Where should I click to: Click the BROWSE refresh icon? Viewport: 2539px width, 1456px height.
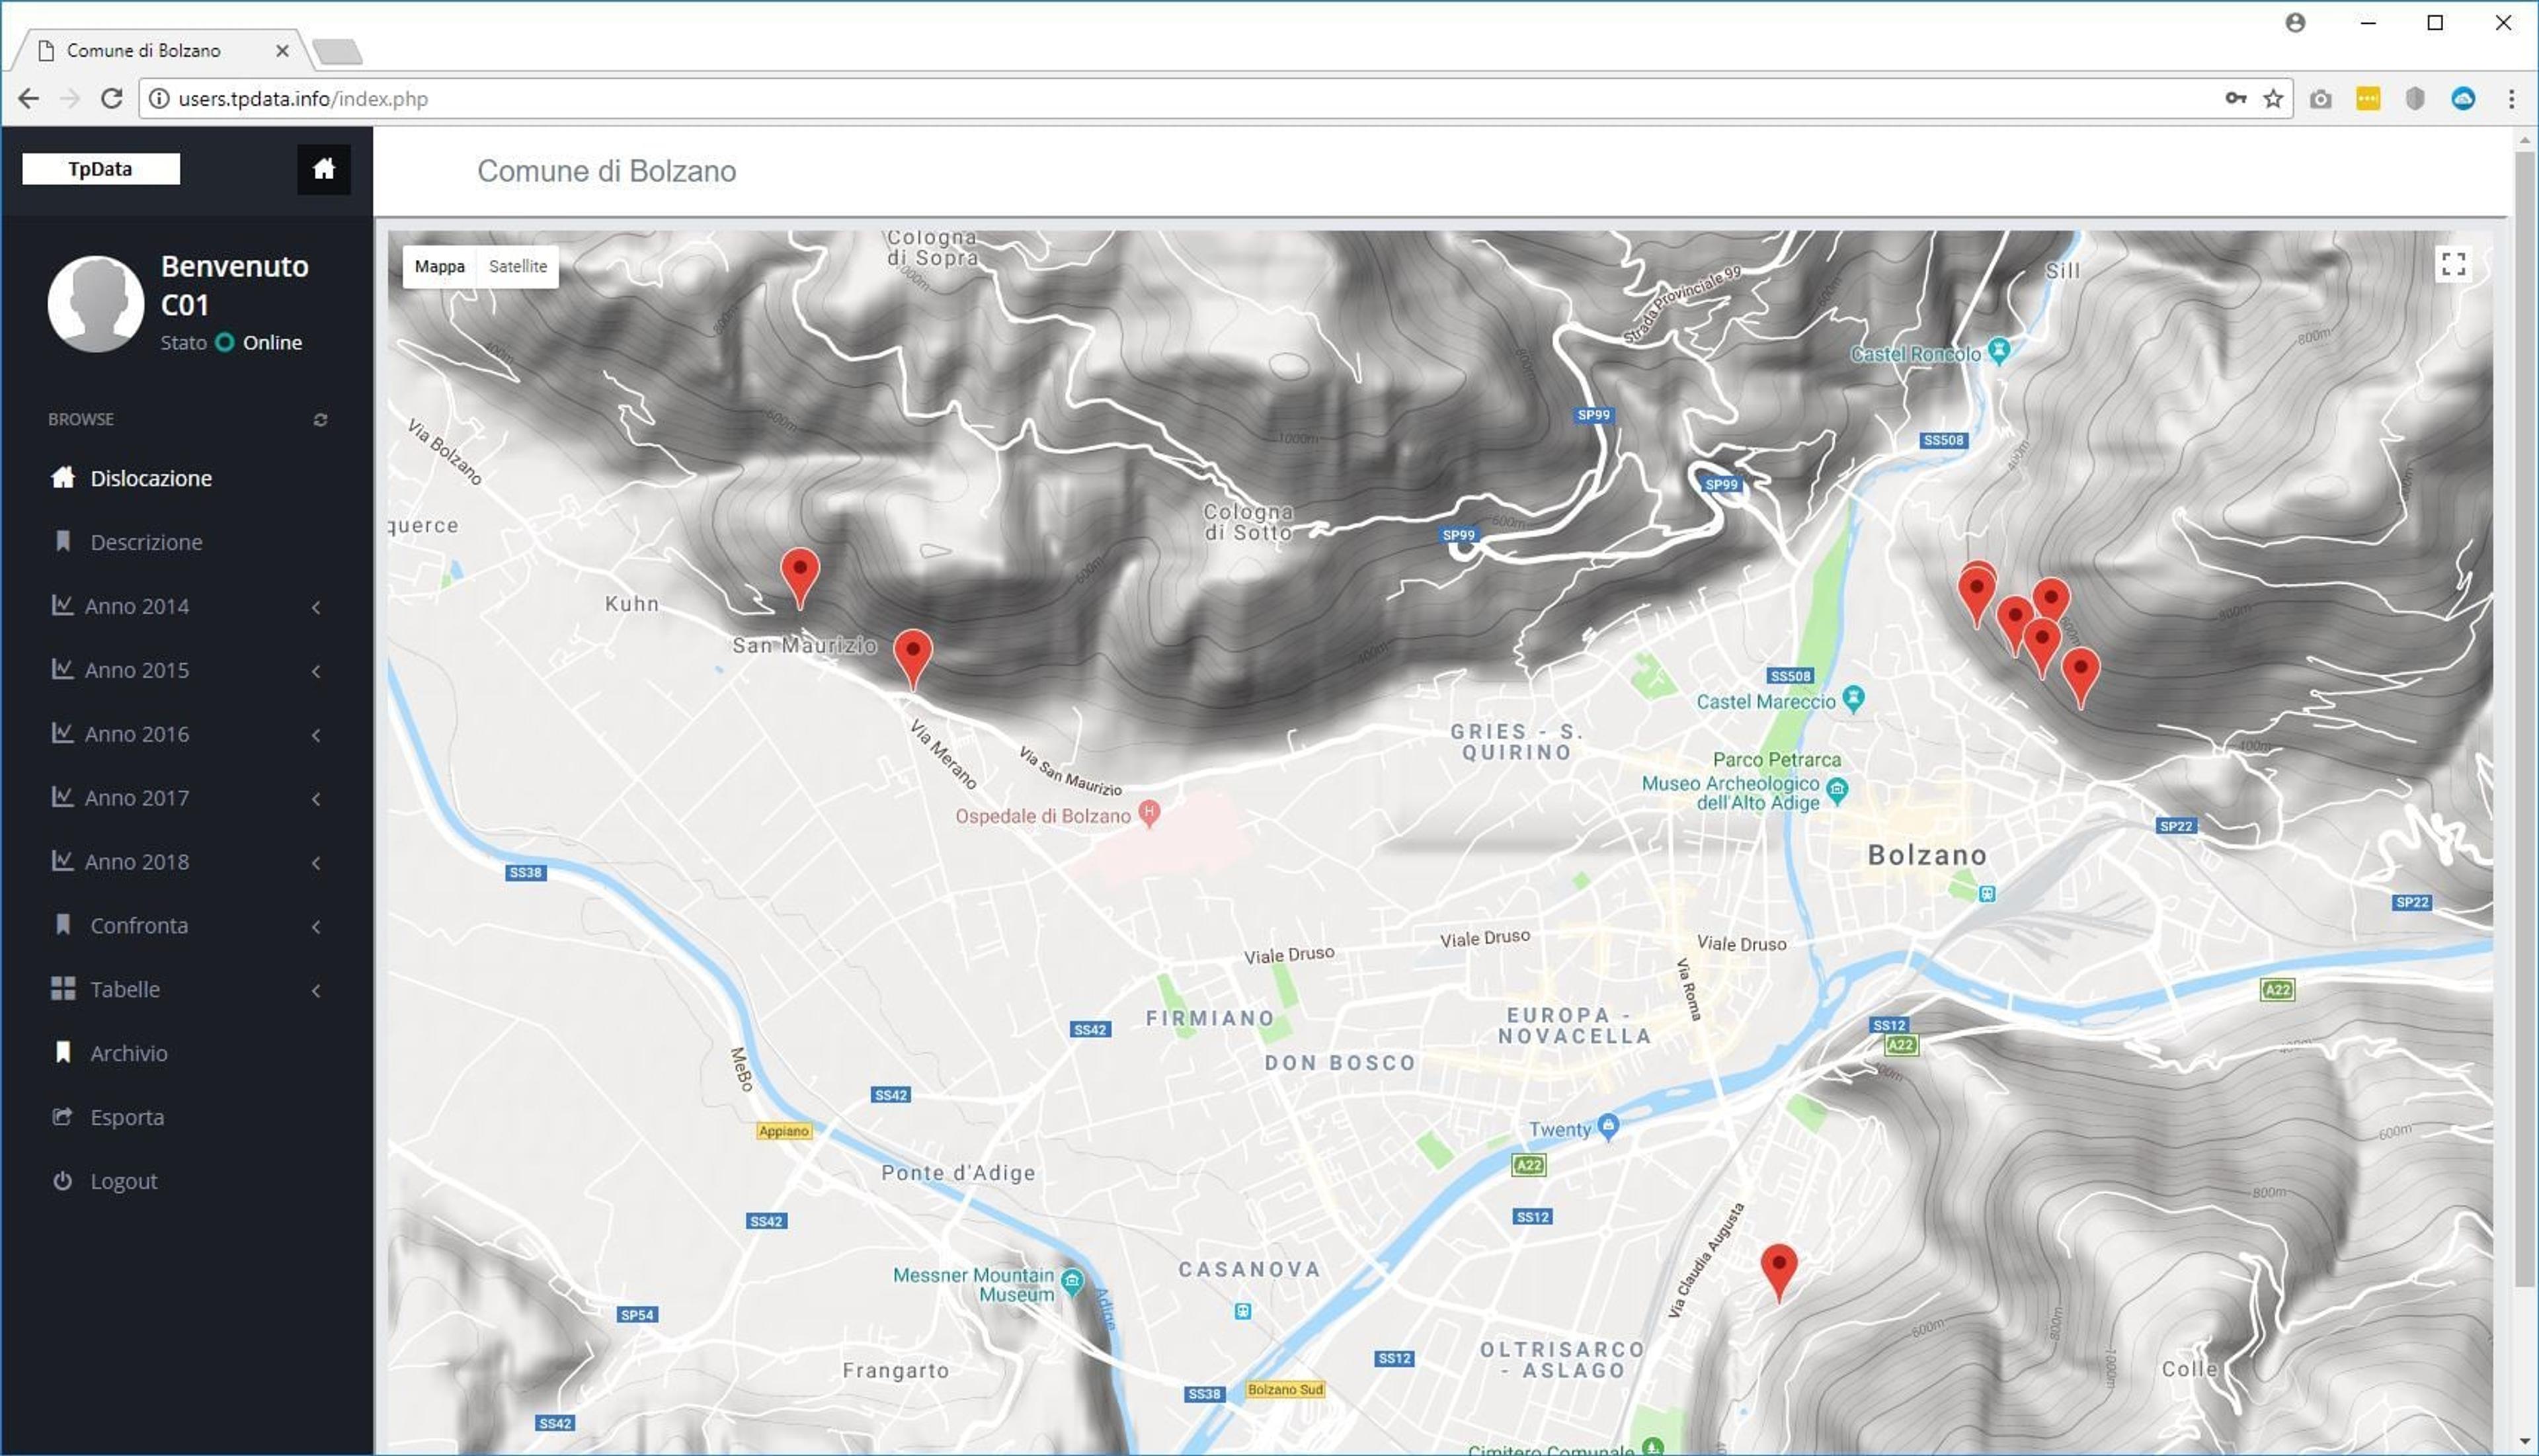click(320, 420)
